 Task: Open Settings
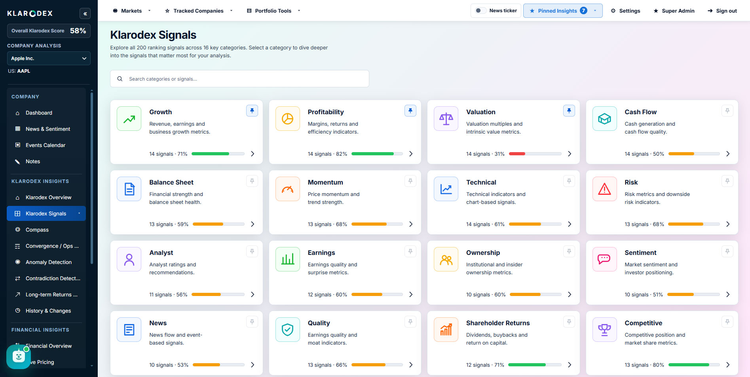click(625, 11)
